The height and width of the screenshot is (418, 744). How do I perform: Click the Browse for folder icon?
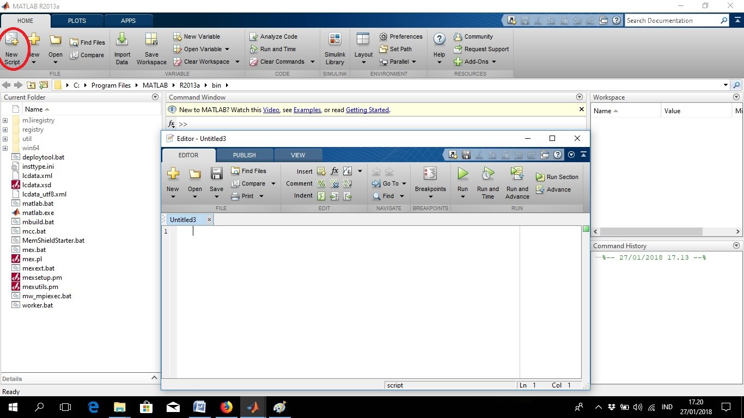[44, 85]
